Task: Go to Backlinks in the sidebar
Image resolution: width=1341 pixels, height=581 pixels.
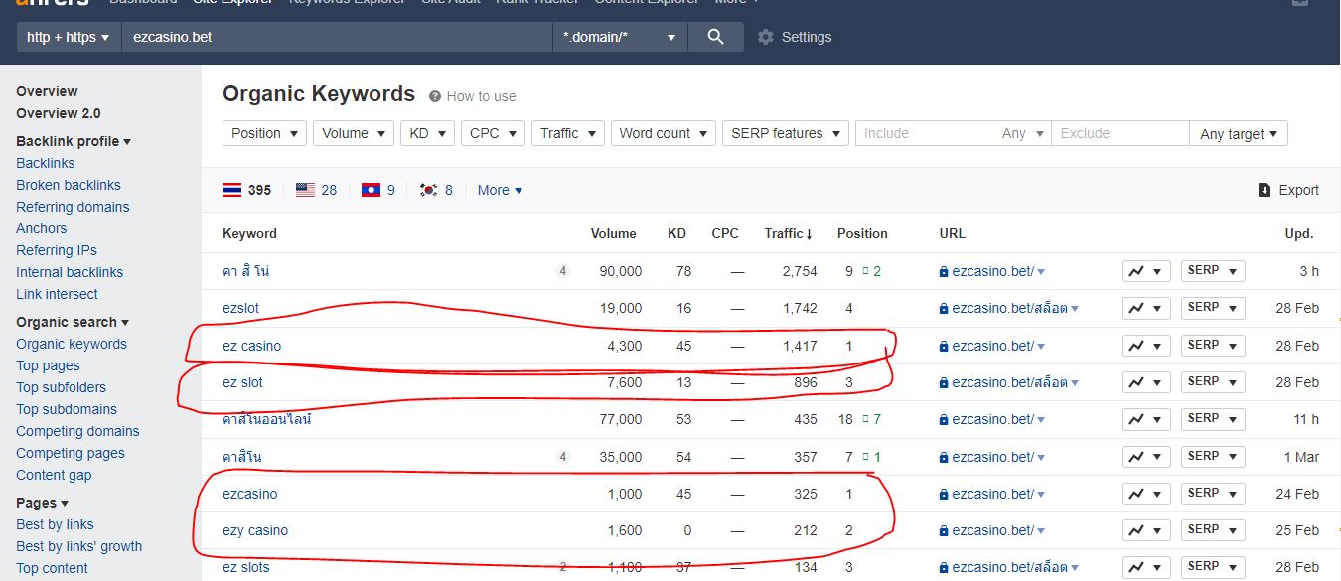Action: [45, 163]
